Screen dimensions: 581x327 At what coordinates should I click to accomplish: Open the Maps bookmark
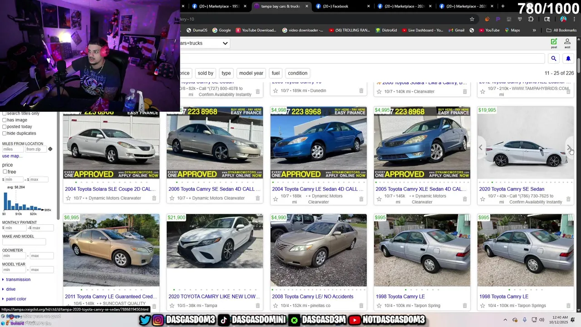pyautogui.click(x=512, y=30)
